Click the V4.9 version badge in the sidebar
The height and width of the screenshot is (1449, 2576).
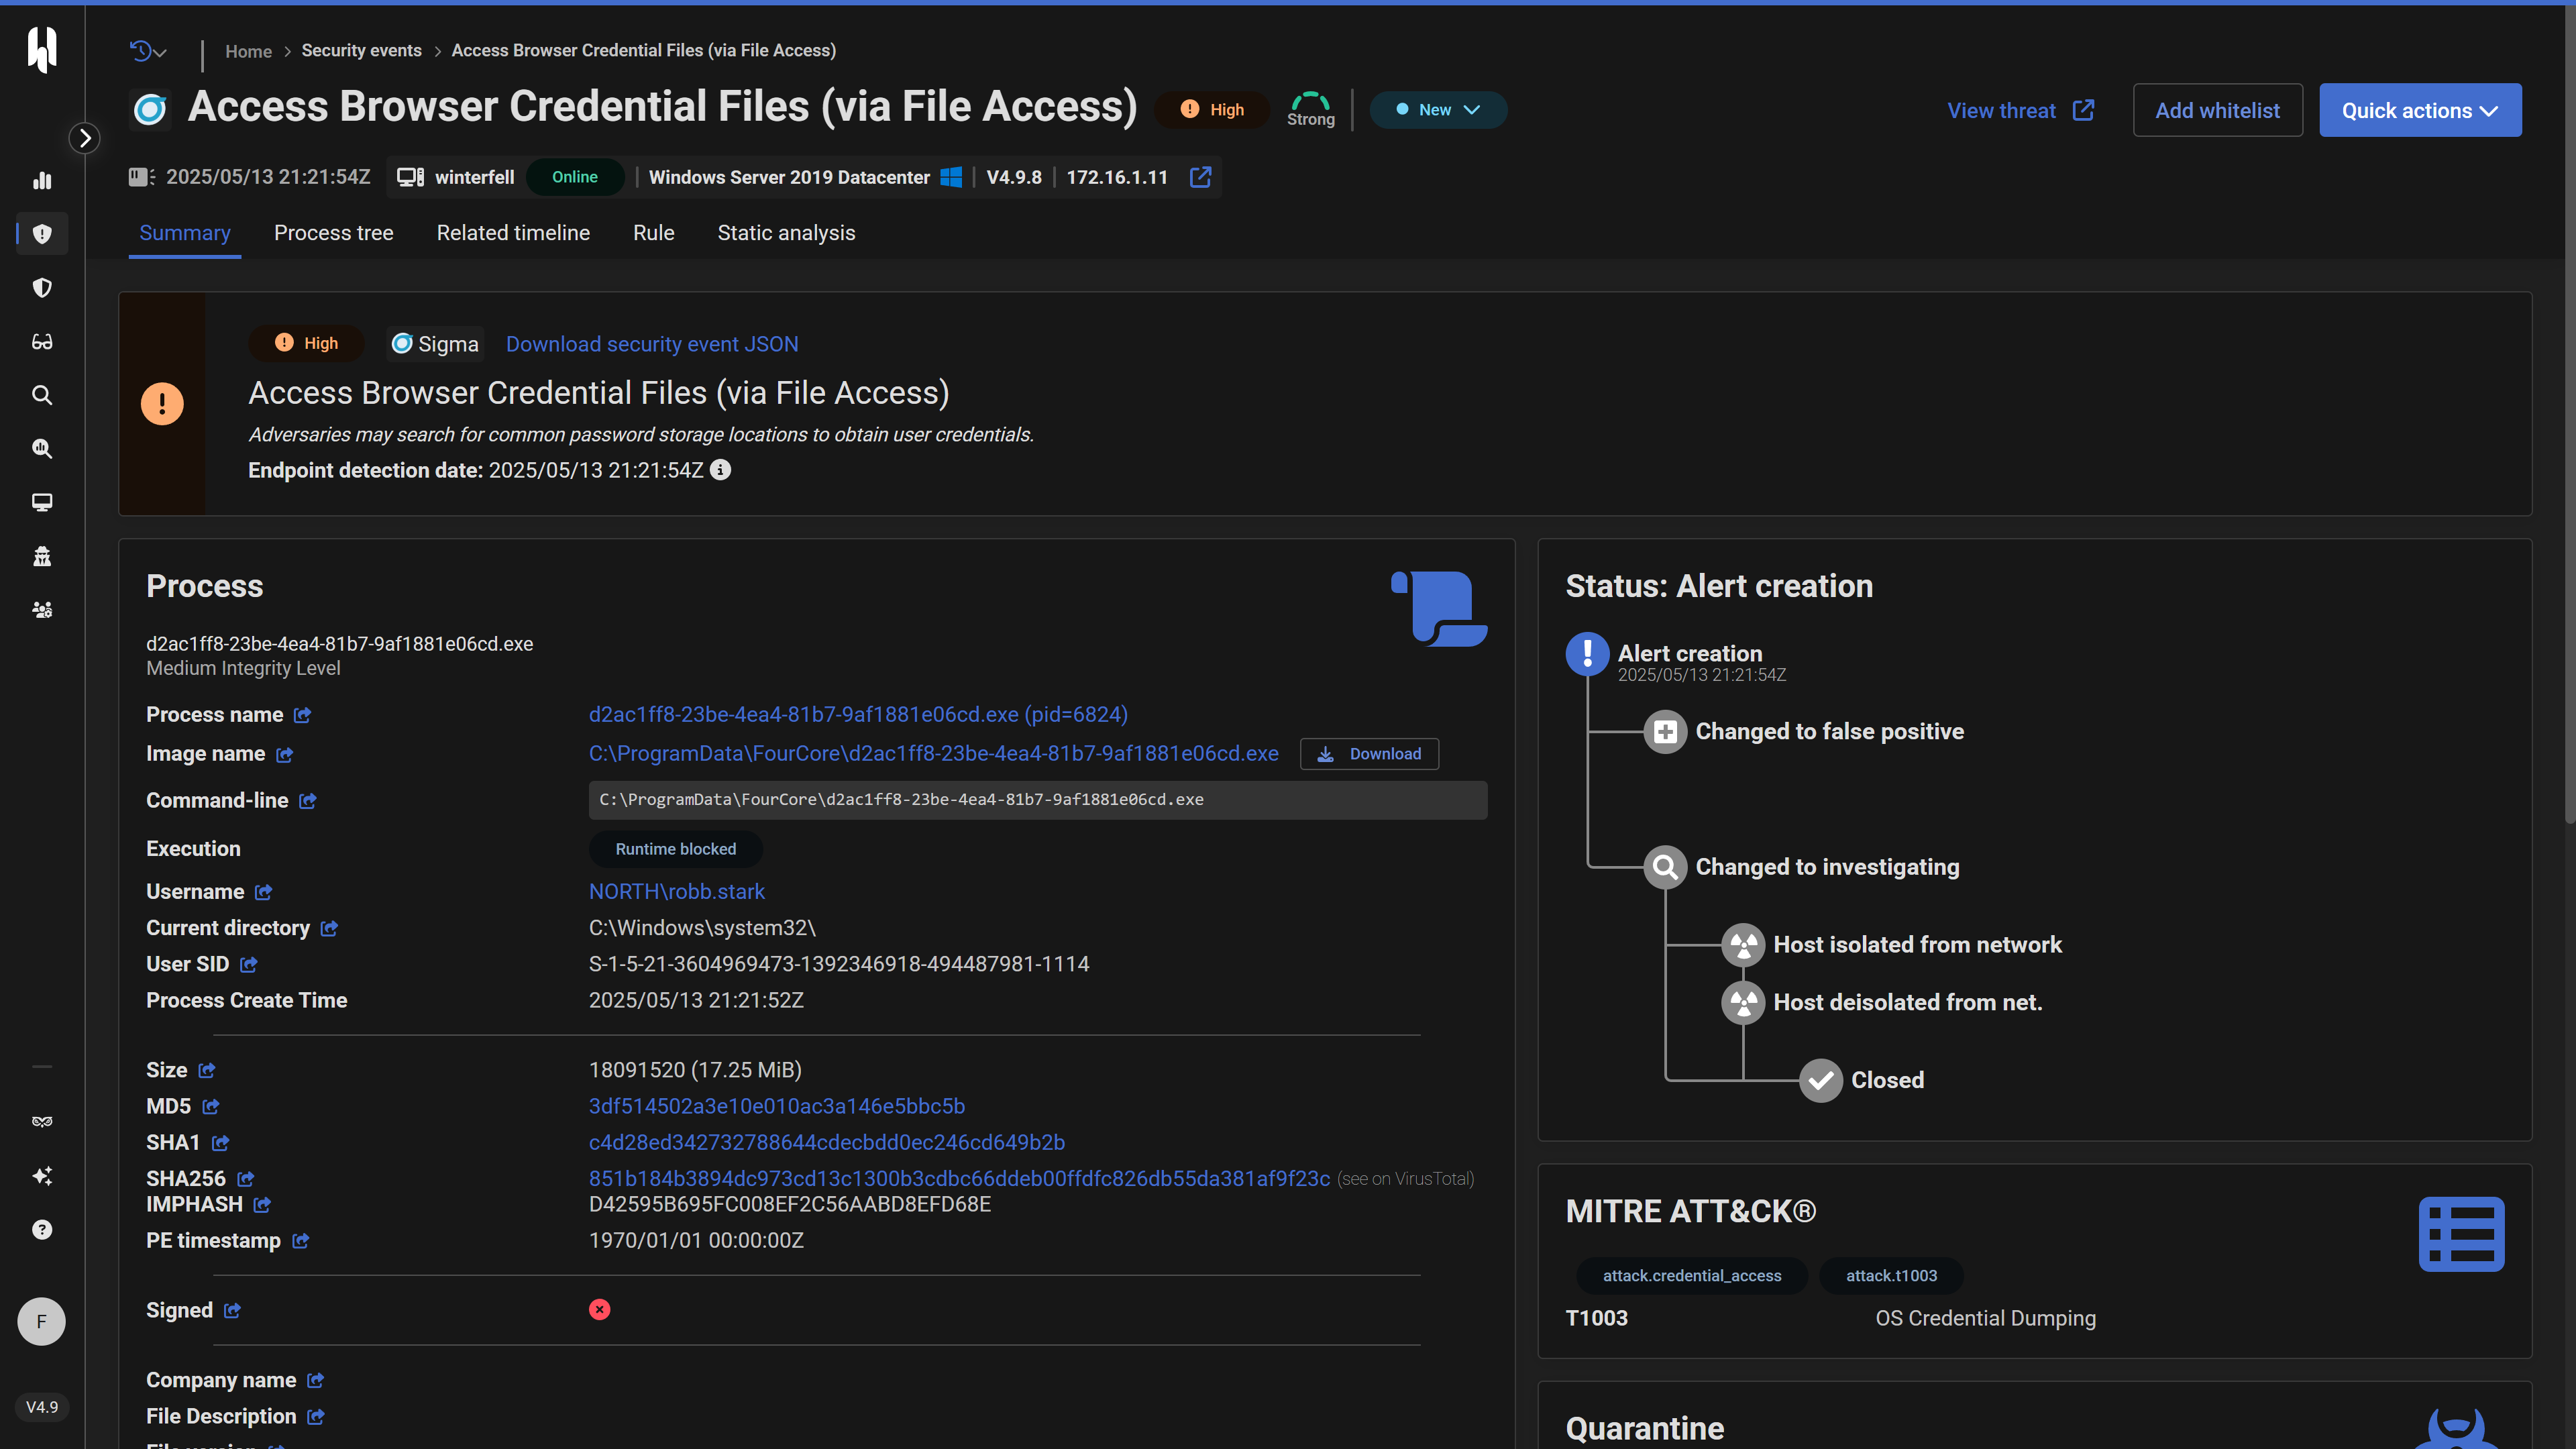click(42, 1407)
